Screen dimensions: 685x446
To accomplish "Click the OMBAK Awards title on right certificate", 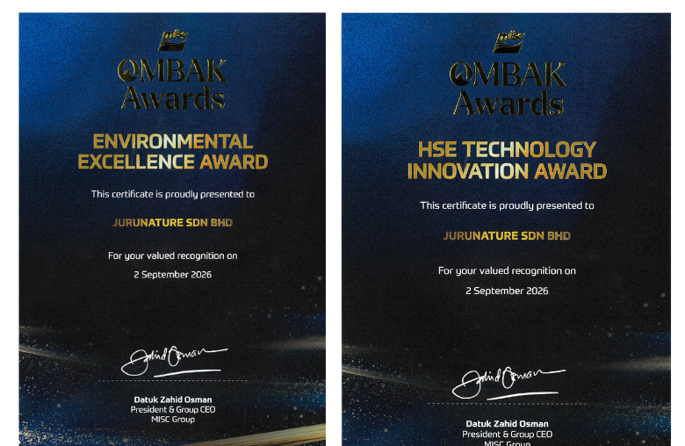I will point(508,89).
